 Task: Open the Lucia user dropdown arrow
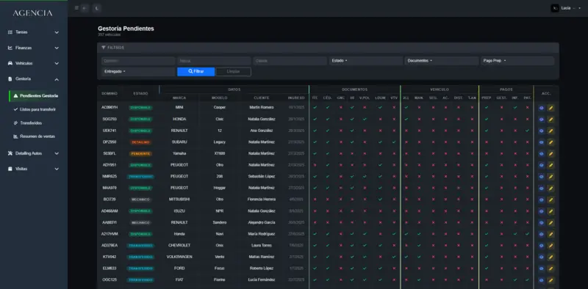coord(579,8)
